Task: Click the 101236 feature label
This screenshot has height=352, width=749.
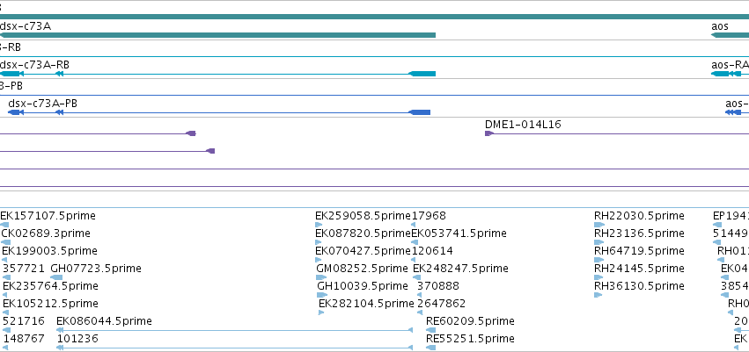Action: click(77, 339)
